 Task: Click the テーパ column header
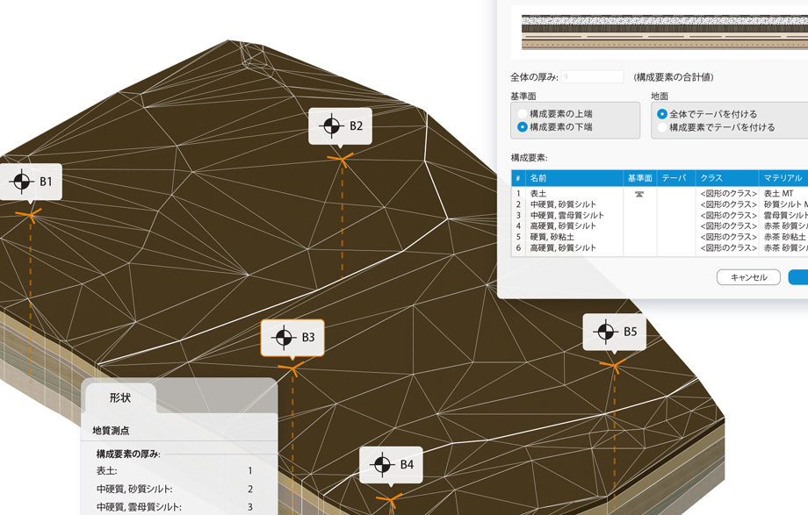[x=676, y=178]
